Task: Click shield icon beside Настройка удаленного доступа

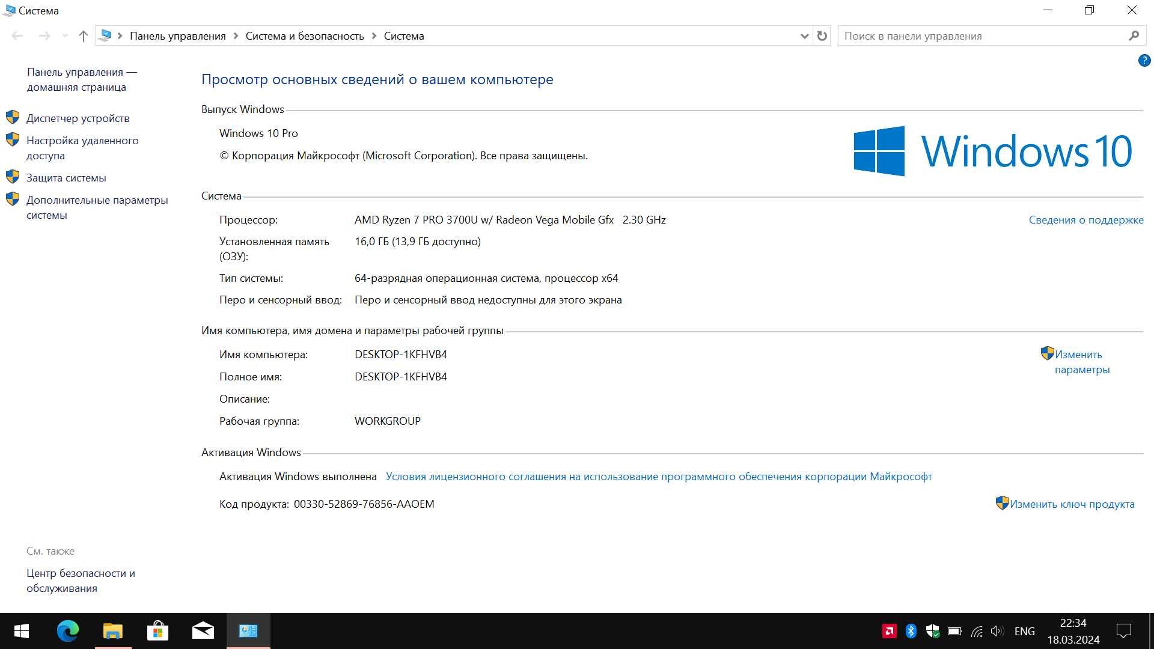Action: coord(13,139)
